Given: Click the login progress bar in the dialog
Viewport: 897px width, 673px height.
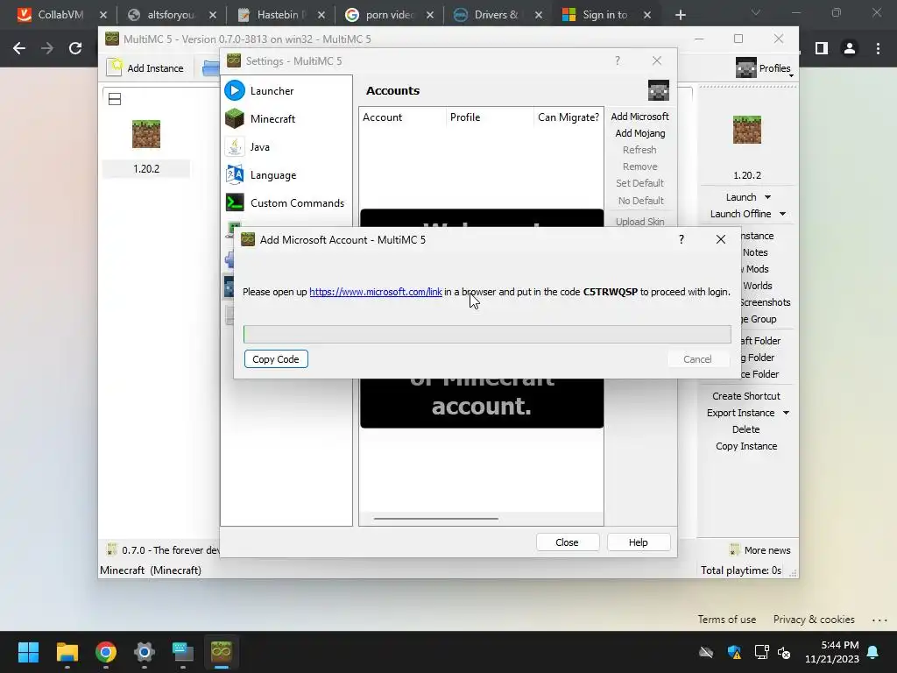Looking at the screenshot, I should point(487,334).
